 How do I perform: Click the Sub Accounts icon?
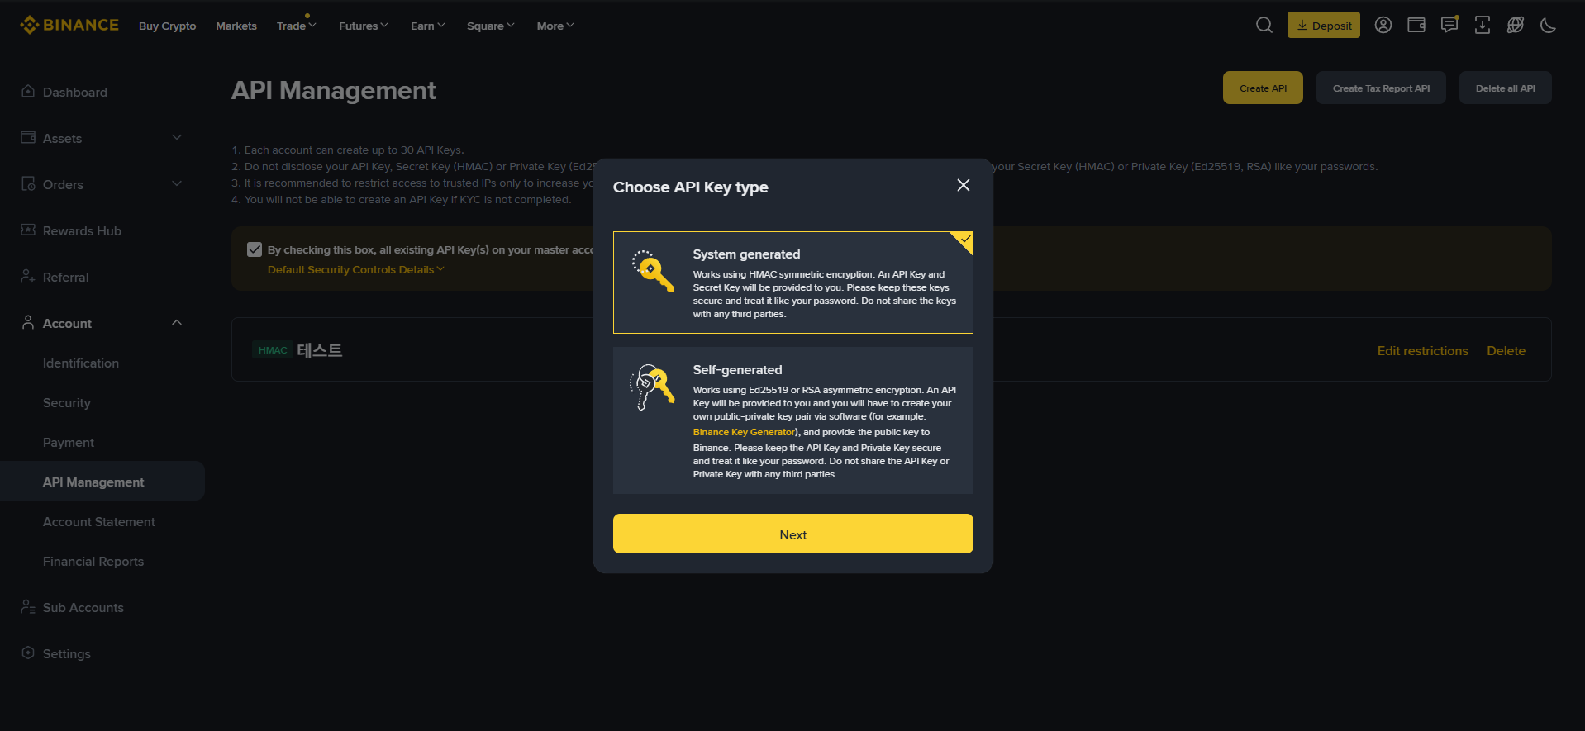28,606
